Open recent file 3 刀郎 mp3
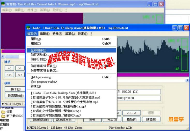Viewport: 190px width, 131px height. (71, 102)
